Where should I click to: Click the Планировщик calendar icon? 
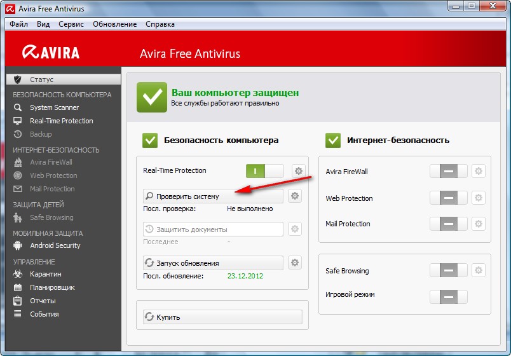(x=18, y=287)
